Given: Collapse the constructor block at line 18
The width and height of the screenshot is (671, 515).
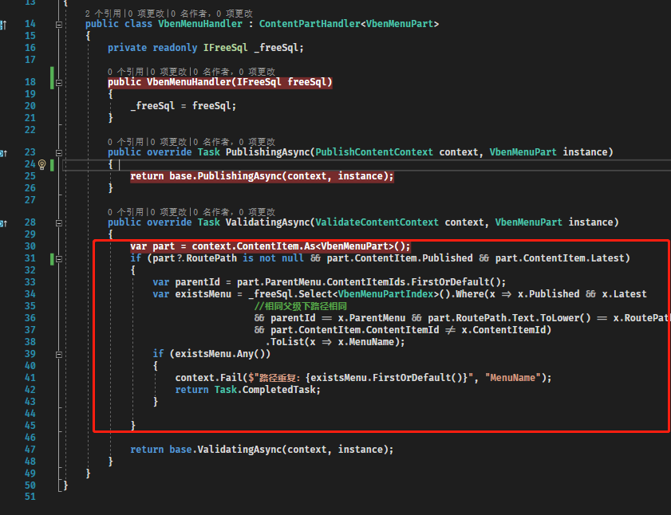Looking at the screenshot, I should pyautogui.click(x=59, y=83).
